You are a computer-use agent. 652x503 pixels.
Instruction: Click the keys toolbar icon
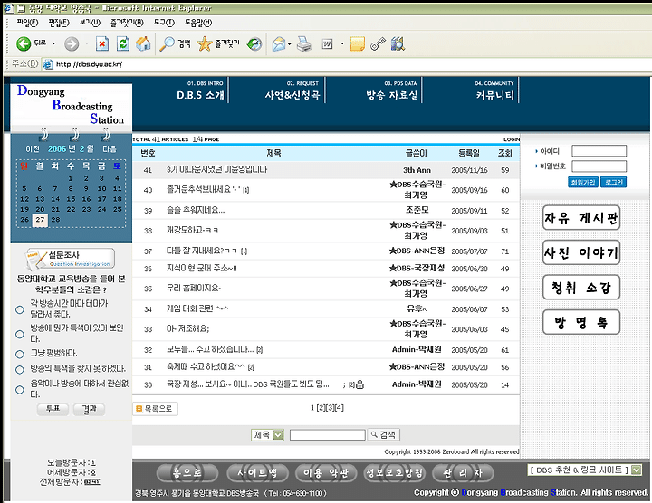click(378, 43)
